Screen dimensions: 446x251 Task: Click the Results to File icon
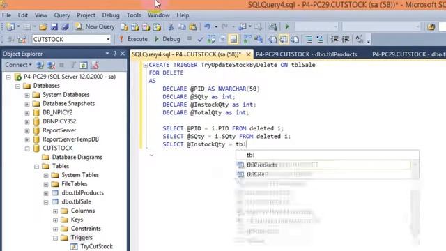pos(295,39)
